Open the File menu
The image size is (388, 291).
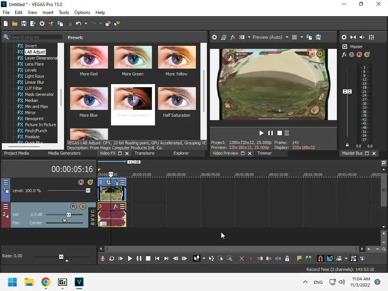[x=6, y=13]
